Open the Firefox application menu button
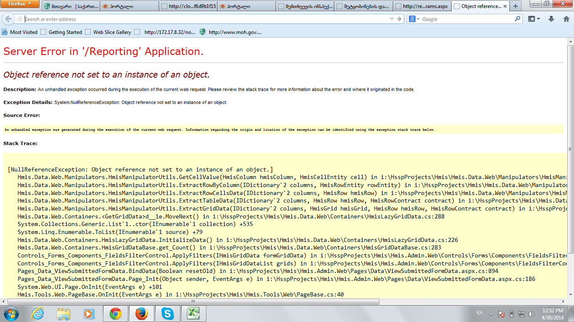Screen dimensions: 574x322 [x=20, y=4]
